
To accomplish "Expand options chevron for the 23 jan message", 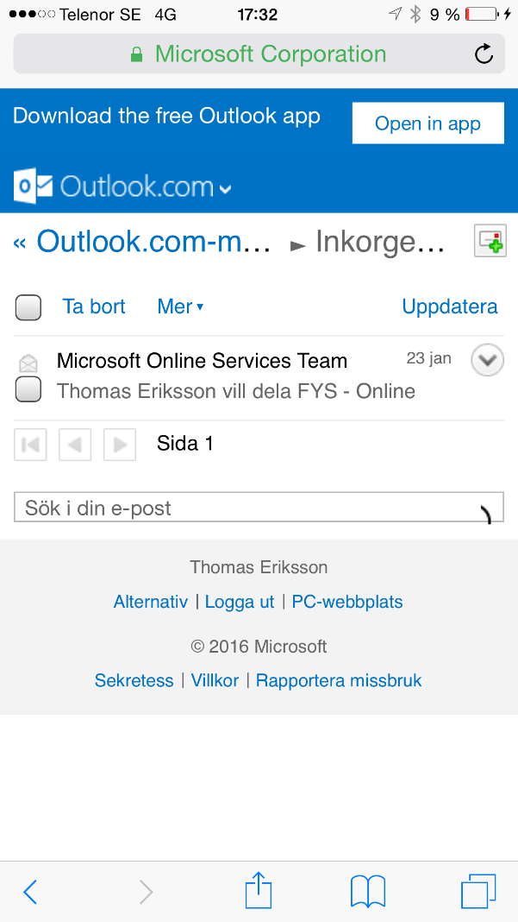I will click(488, 359).
